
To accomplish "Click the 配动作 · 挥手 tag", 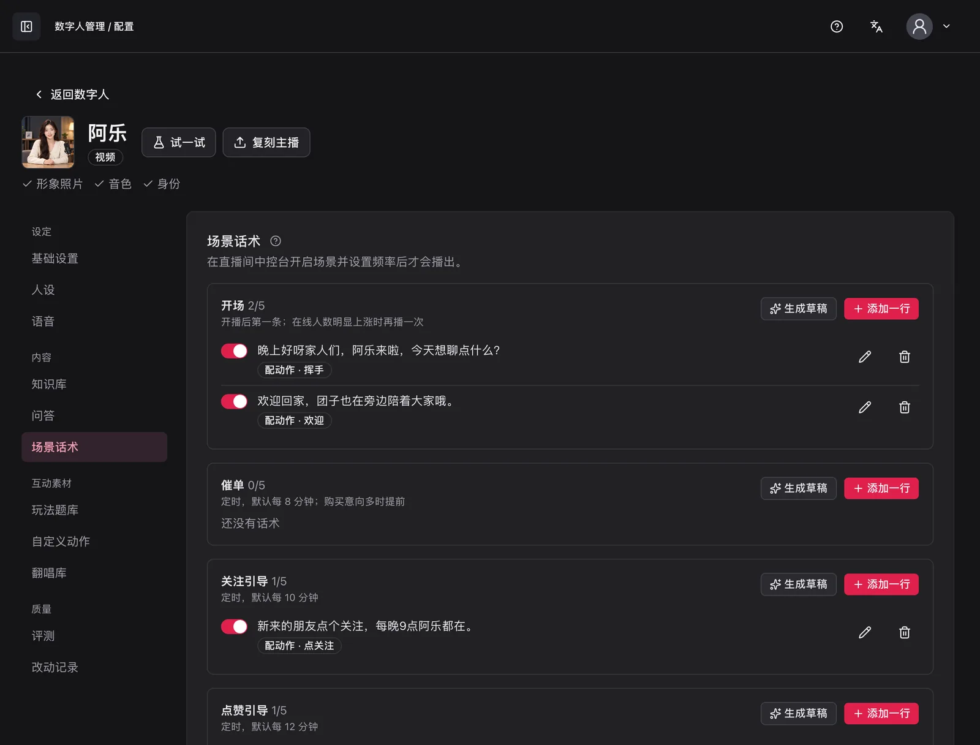I will [x=295, y=370].
